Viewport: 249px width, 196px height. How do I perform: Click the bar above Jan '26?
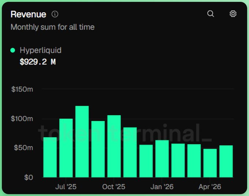[162, 159]
